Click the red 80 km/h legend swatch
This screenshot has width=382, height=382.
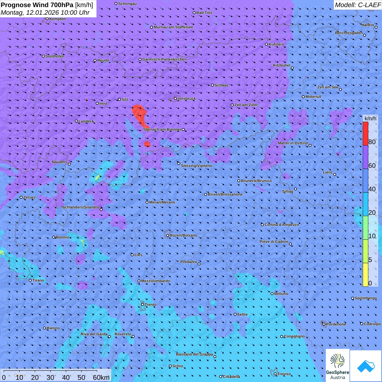point(365,134)
